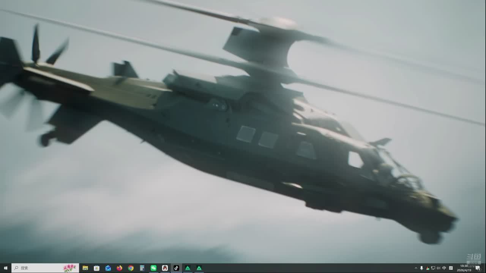Open the Calculator app
Viewport: 486px width, 273px height.
(x=142, y=268)
